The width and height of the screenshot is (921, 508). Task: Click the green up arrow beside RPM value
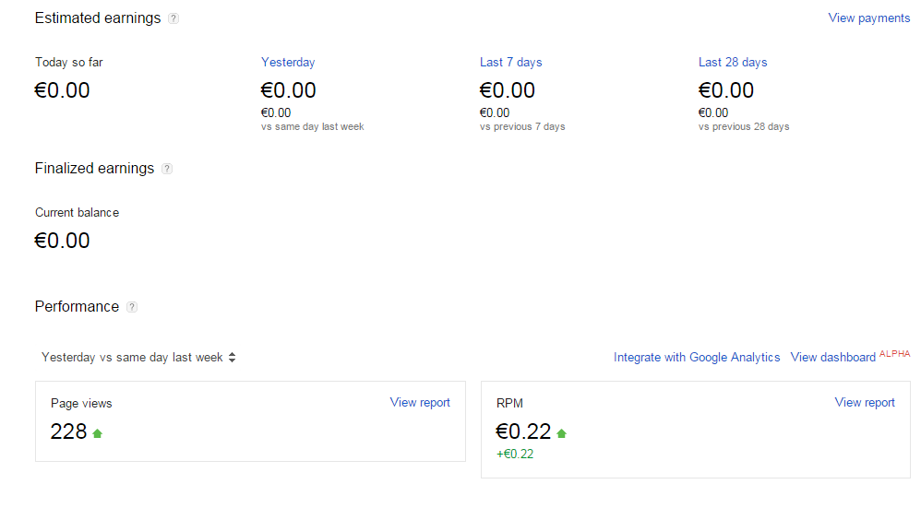coord(562,433)
